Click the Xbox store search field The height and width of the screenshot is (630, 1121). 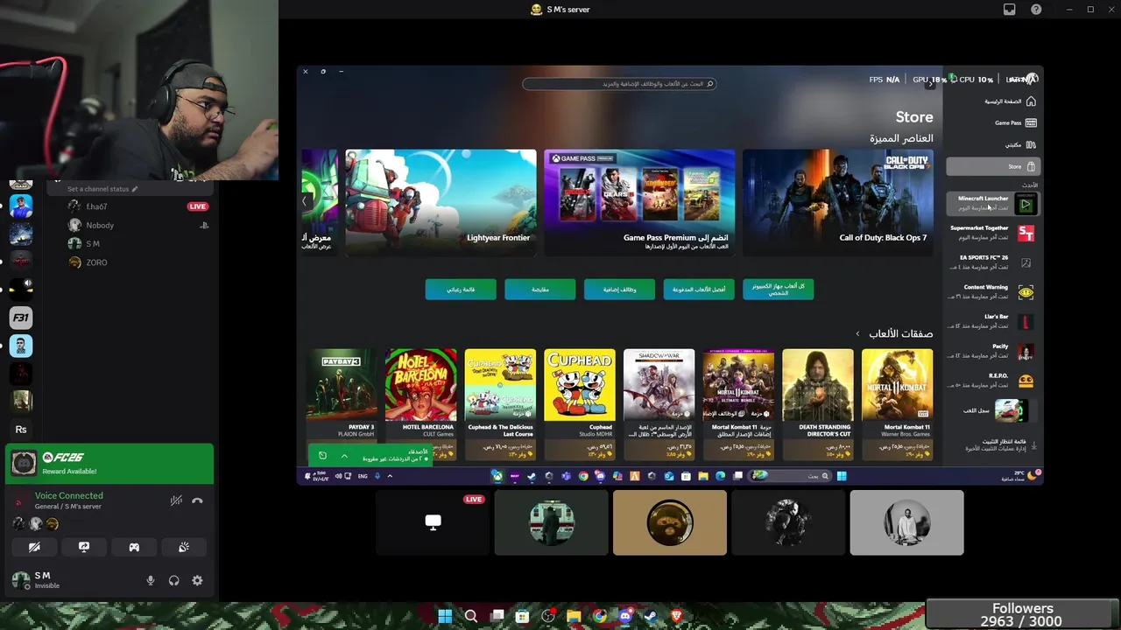620,84
